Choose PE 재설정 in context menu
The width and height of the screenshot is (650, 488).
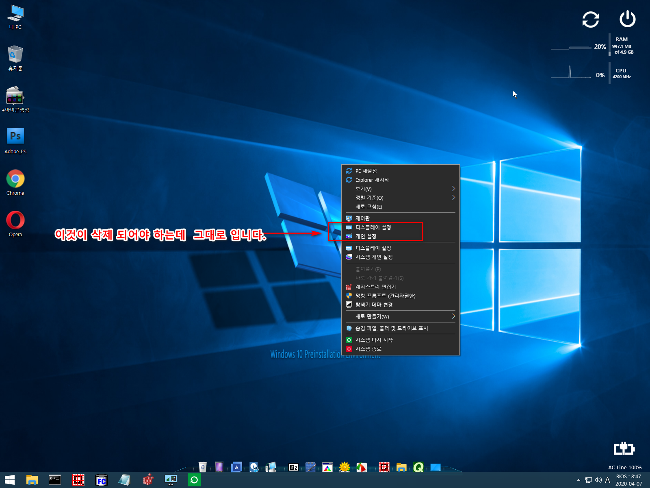pyautogui.click(x=401, y=171)
